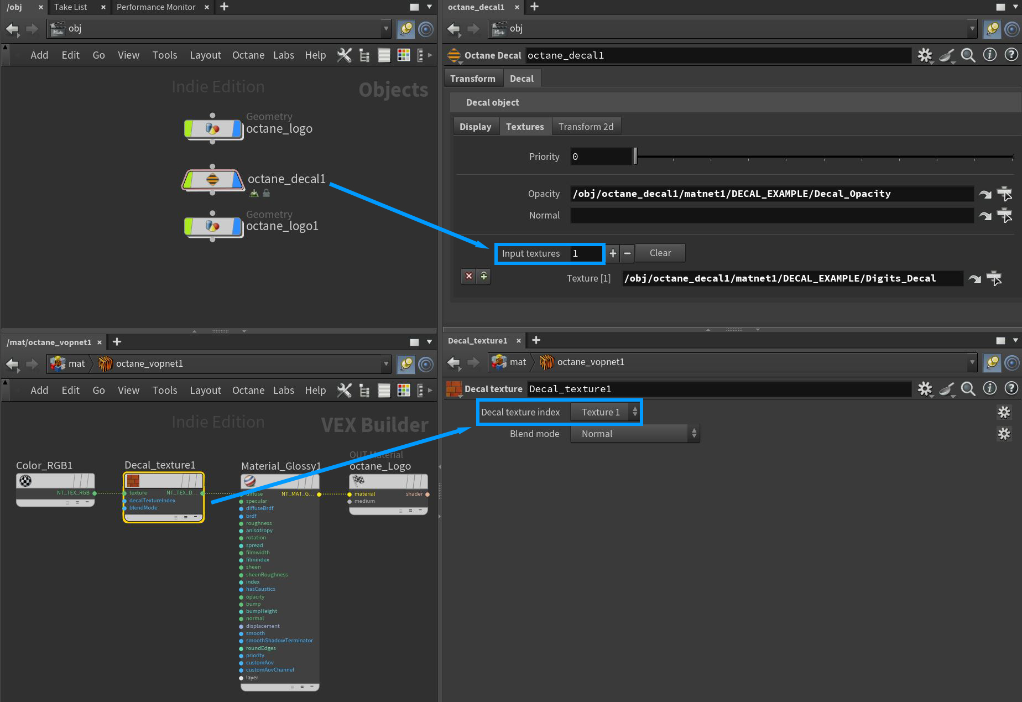1022x702 pixels.
Task: Expand the Blend mode dropdown
Action: point(635,434)
